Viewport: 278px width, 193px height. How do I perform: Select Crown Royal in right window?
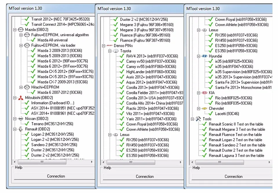[241, 19]
